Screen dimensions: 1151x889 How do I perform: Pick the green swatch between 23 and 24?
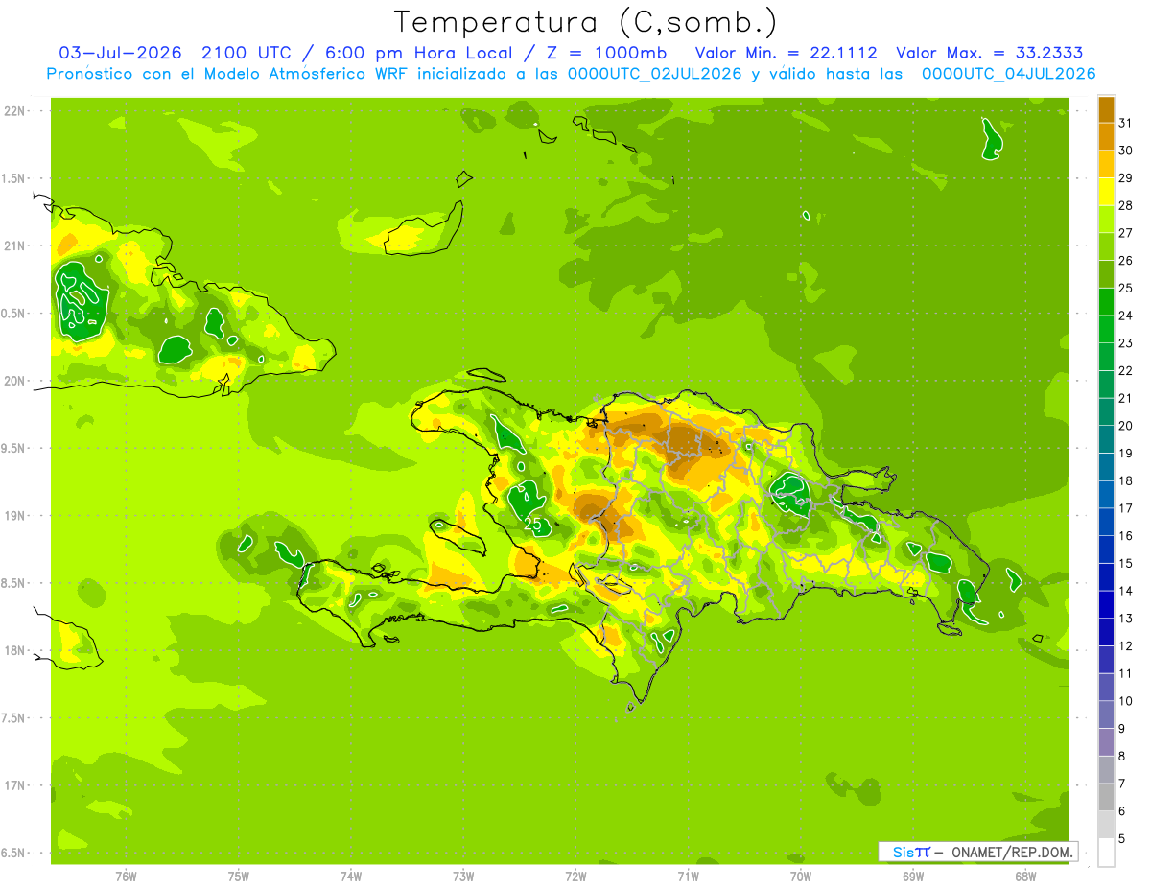[1106, 329]
